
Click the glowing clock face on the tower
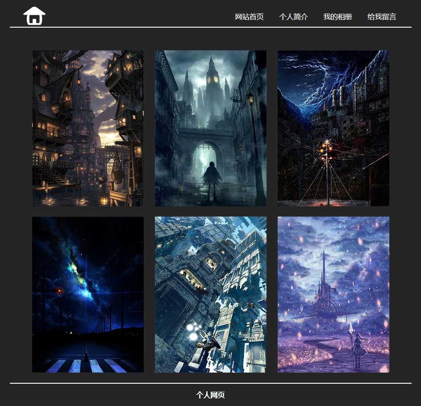pos(215,80)
